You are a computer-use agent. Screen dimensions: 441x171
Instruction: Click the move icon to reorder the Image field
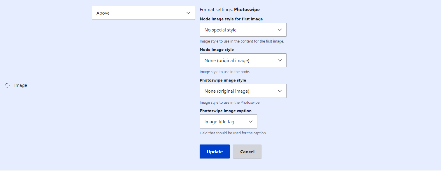[7, 85]
